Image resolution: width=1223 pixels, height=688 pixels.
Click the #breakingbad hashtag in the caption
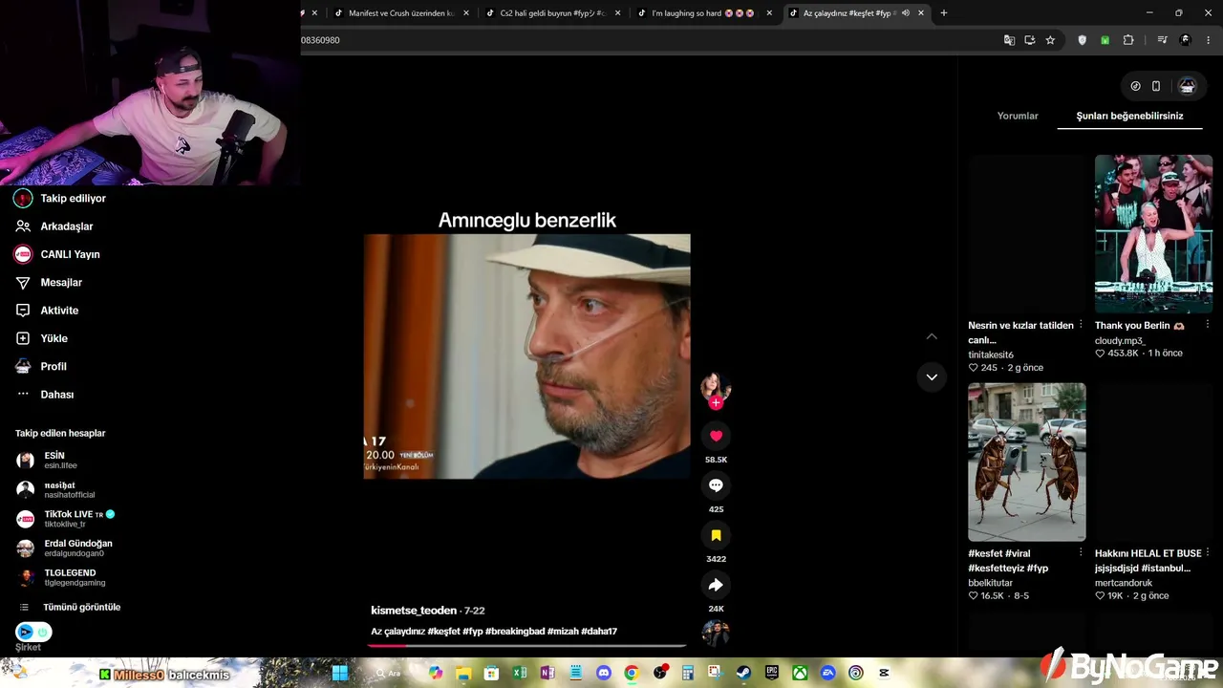point(515,632)
